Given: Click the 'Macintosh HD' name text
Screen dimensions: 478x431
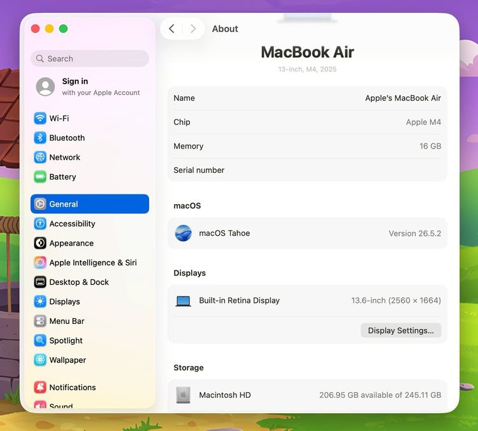Looking at the screenshot, I should click(x=225, y=395).
